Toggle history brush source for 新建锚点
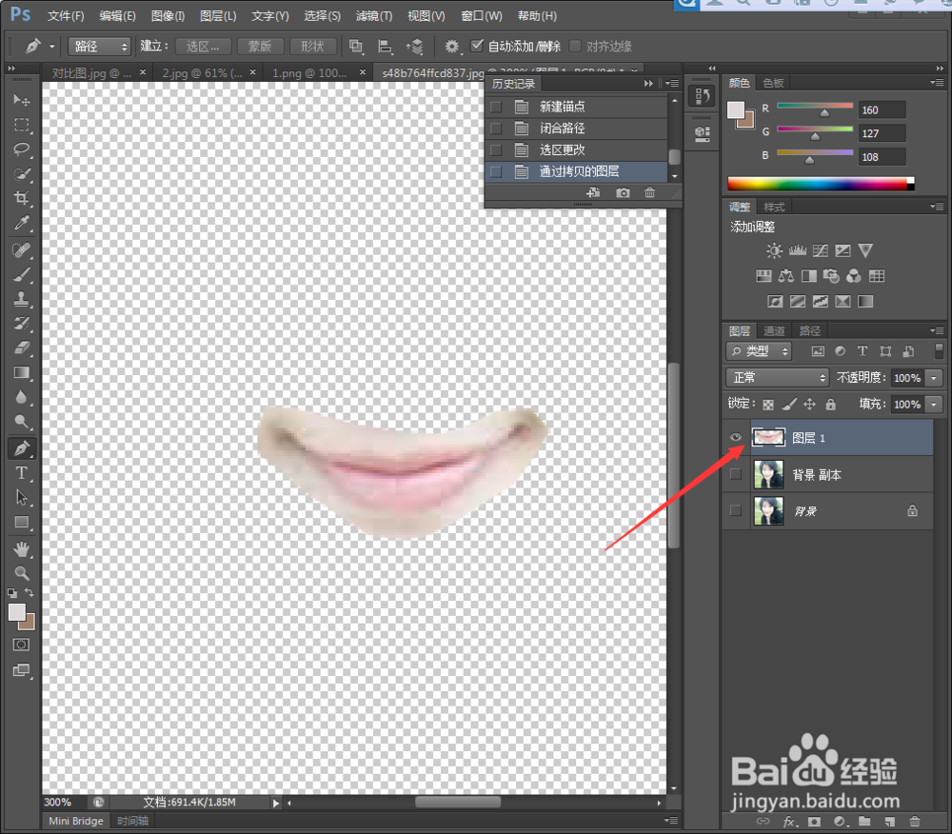The width and height of the screenshot is (952, 834). pos(496,107)
